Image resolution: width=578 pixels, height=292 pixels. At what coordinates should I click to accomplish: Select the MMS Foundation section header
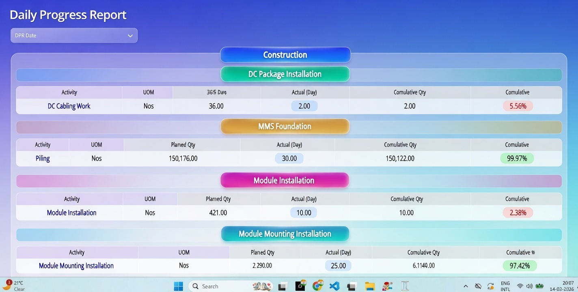pos(285,126)
